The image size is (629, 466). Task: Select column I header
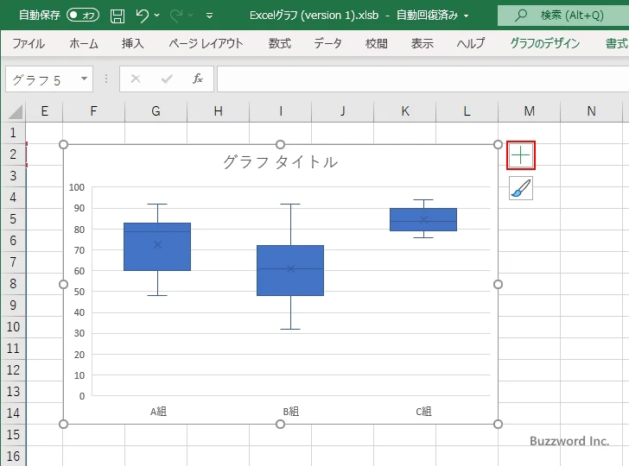pos(281,111)
